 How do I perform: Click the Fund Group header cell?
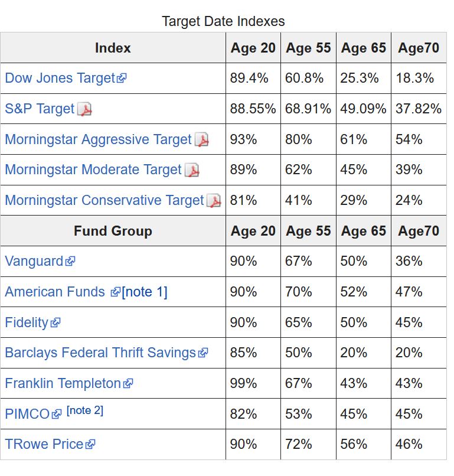point(113,231)
